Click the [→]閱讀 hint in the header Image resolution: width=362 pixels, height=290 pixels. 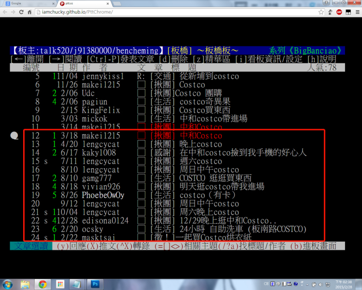pos(65,59)
